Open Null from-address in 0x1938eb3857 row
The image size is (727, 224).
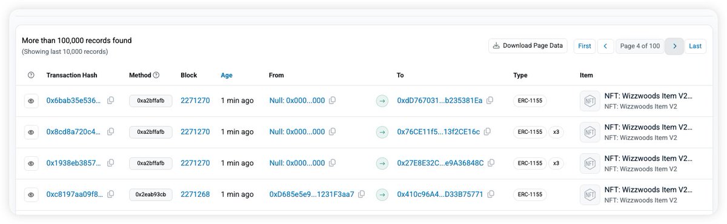click(x=297, y=163)
